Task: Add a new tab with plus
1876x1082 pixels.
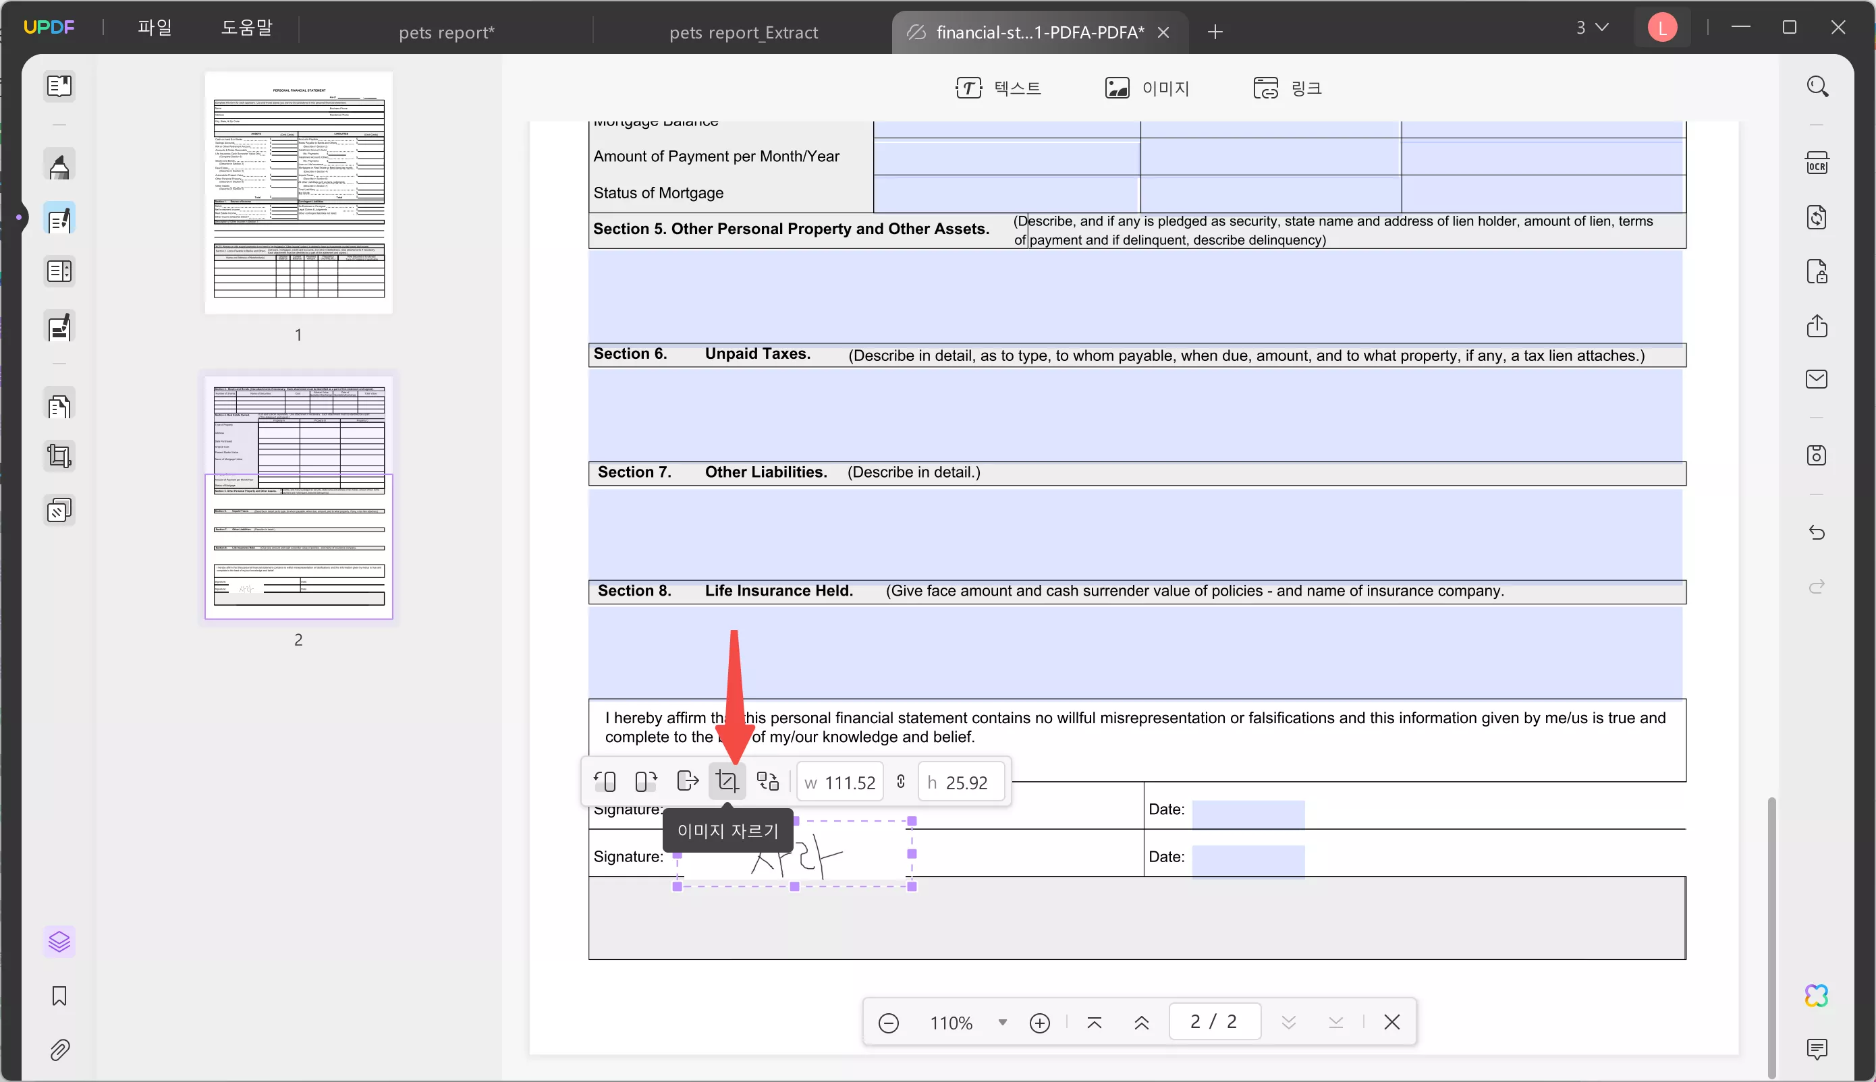Action: point(1215,32)
